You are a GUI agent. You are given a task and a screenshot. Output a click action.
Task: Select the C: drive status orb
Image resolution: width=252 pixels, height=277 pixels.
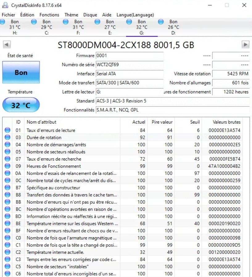coord(34,22)
